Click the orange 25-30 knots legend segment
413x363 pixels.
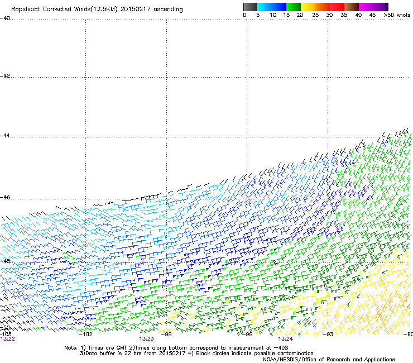point(323,7)
